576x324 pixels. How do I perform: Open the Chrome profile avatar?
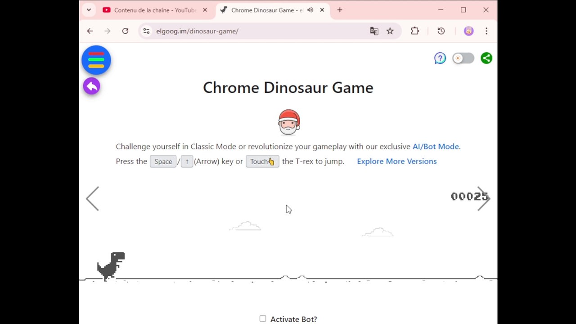[x=468, y=31]
